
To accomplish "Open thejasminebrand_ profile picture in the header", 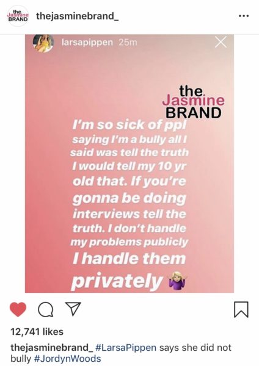I will tap(18, 16).
